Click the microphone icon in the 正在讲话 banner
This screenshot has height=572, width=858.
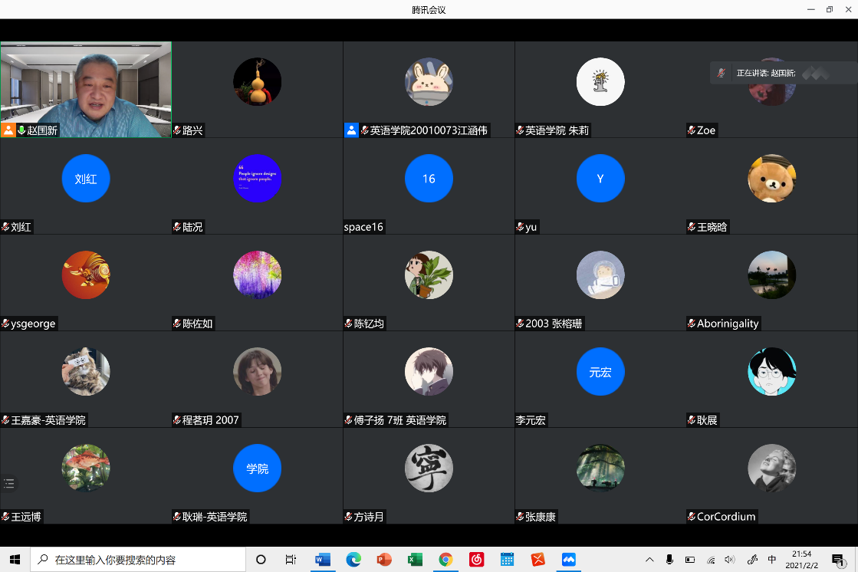(721, 73)
